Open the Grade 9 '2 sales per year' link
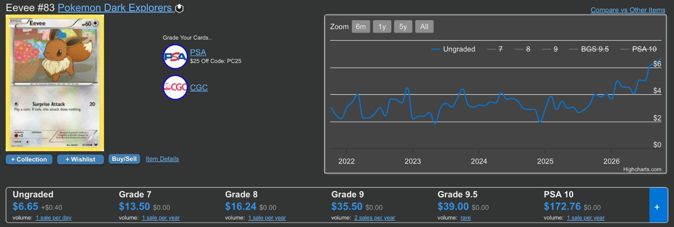 click(x=374, y=218)
